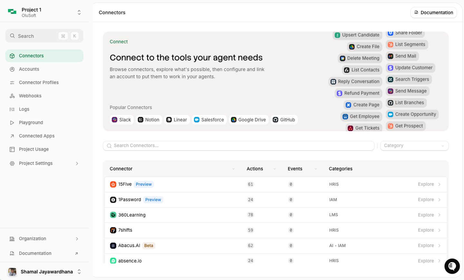Click the Webhooks sidebar icon

[12, 96]
